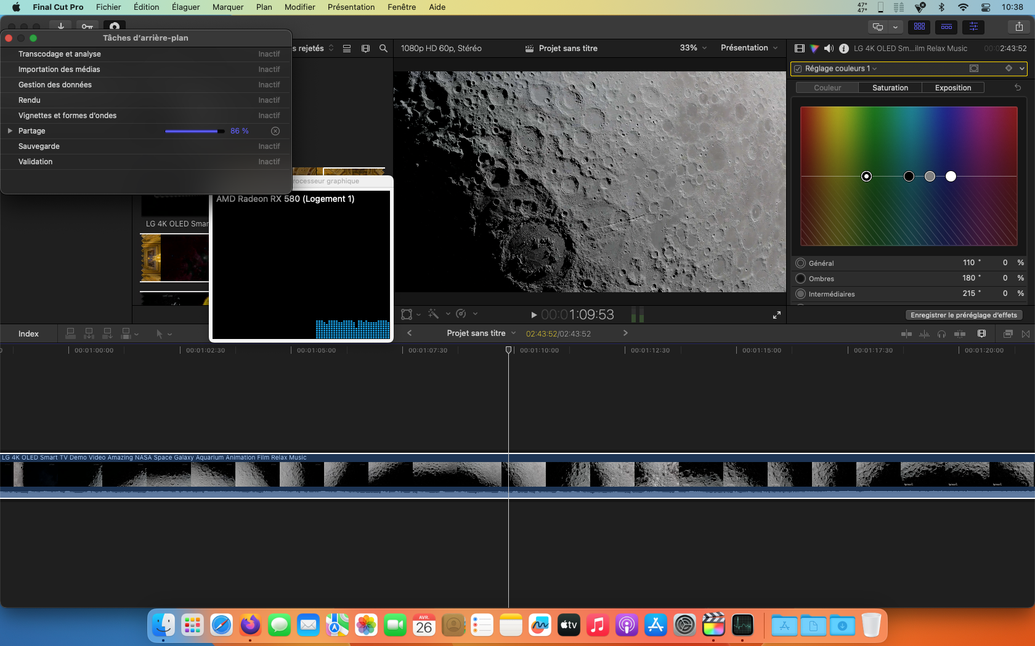
Task: Click Enregistrer le préréglage d'effets button
Action: pyautogui.click(x=964, y=315)
